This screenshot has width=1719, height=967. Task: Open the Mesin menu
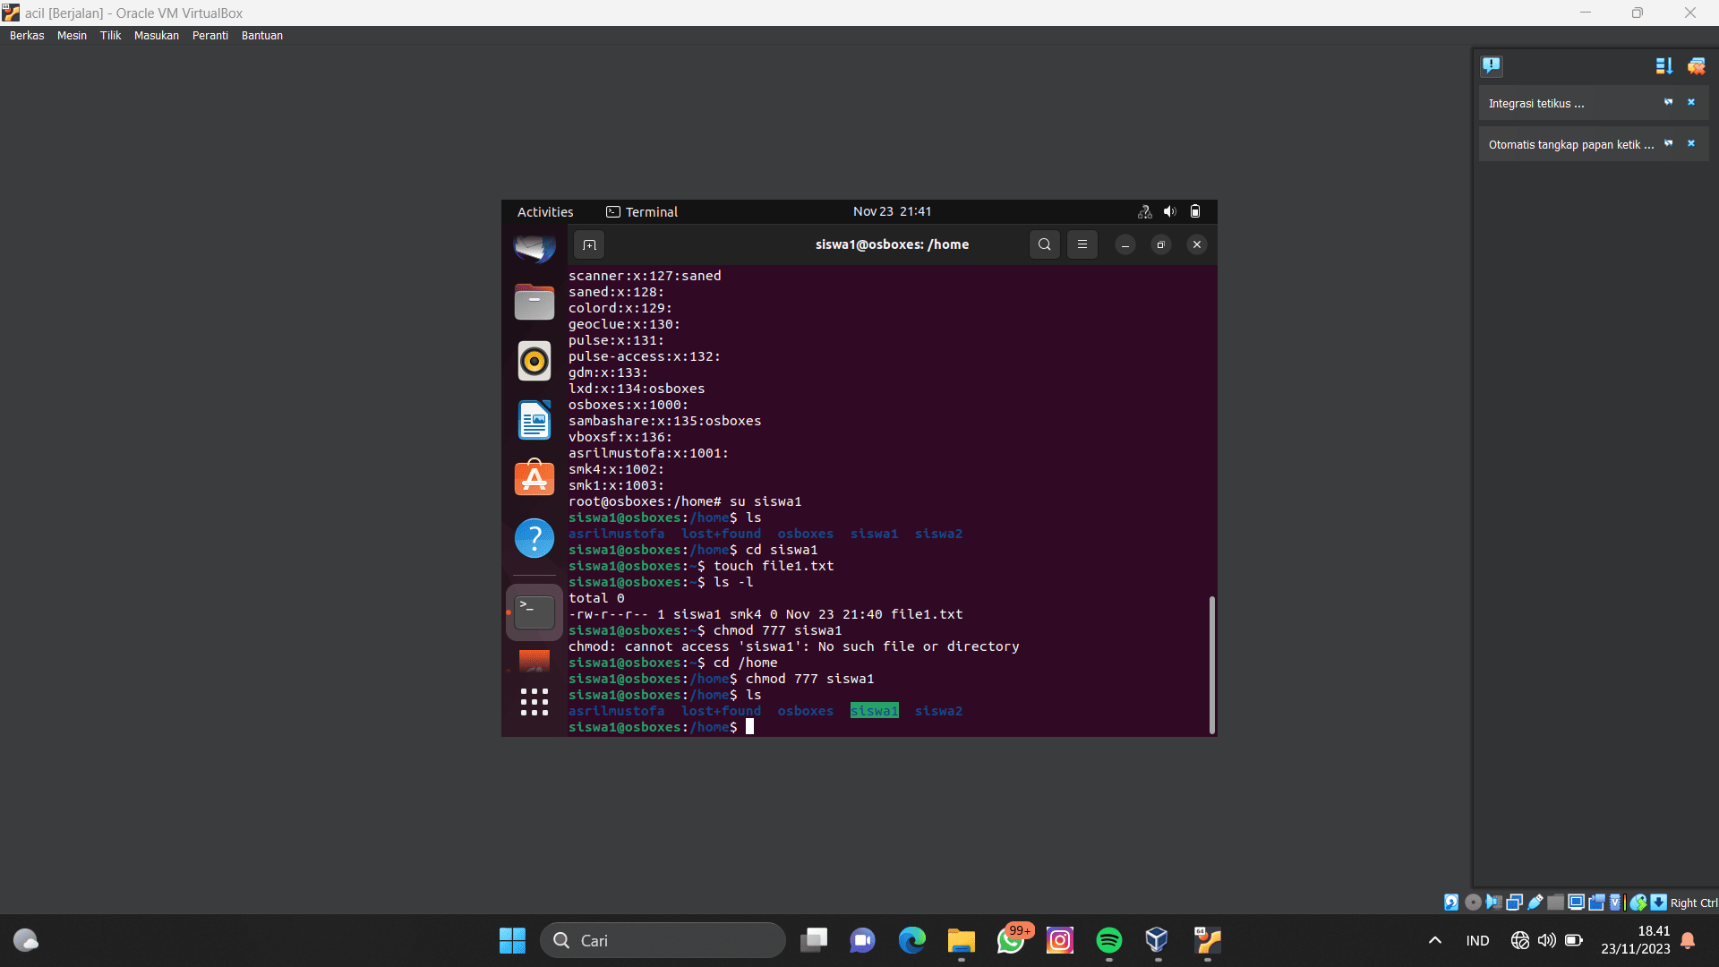72,36
